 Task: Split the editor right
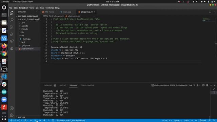point(210,12)
